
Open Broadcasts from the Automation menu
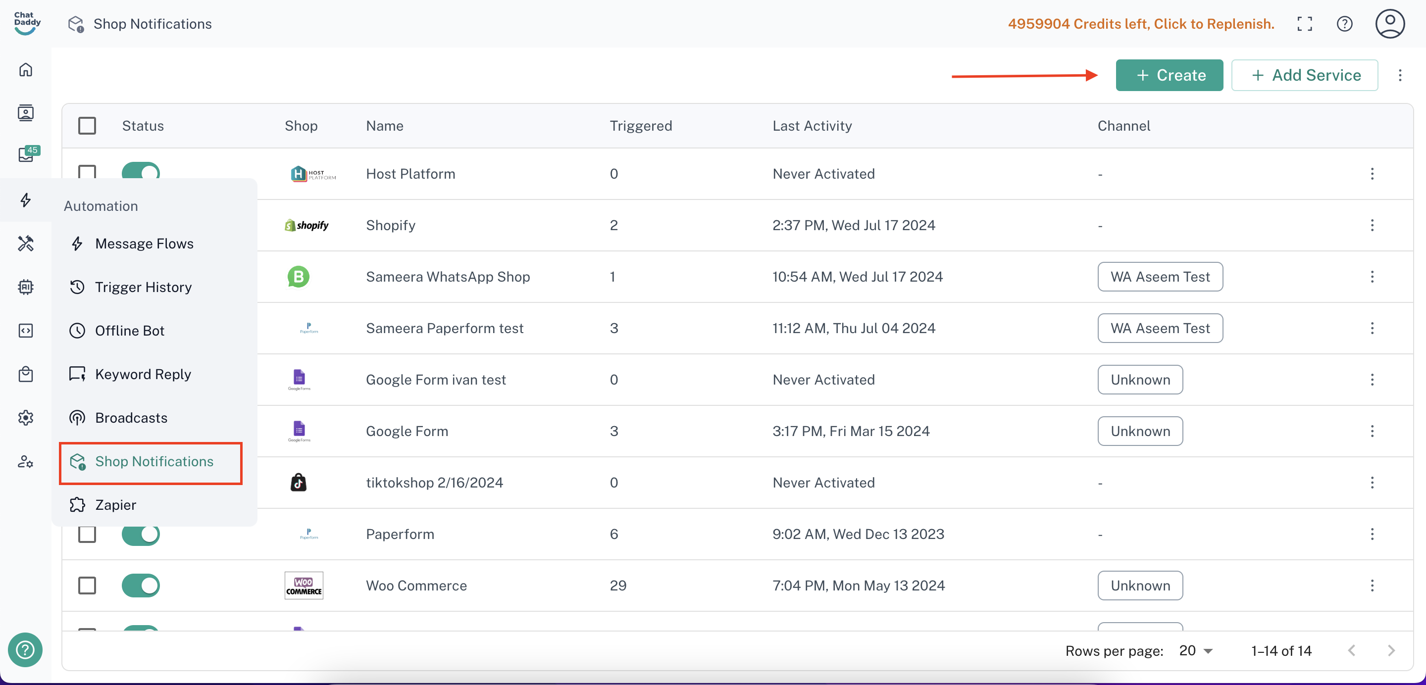[x=131, y=418]
